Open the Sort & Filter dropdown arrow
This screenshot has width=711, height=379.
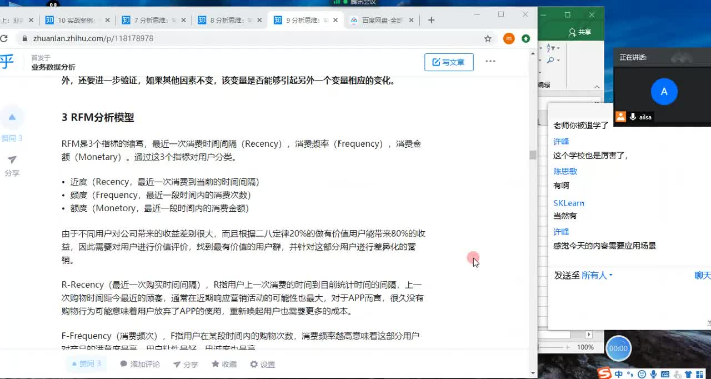tap(559, 48)
